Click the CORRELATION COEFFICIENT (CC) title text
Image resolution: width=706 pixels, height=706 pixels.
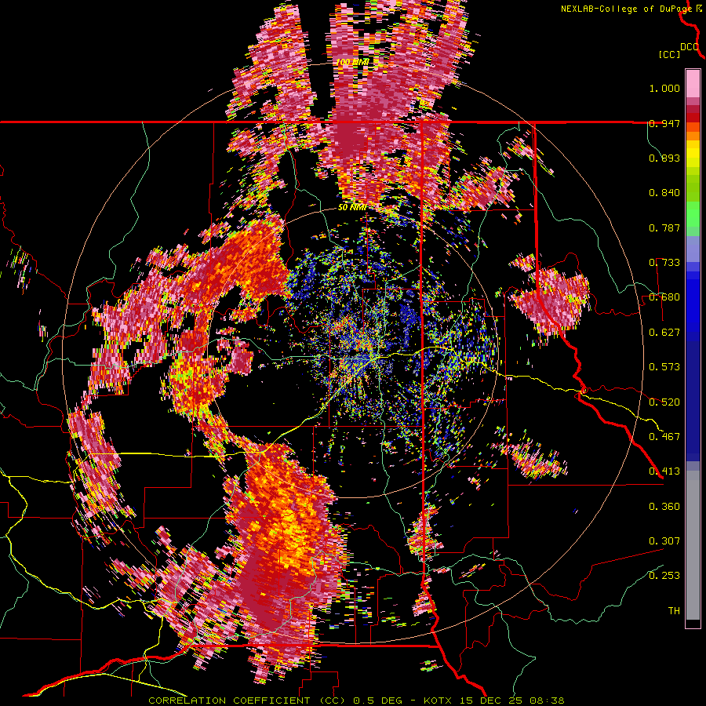(247, 701)
